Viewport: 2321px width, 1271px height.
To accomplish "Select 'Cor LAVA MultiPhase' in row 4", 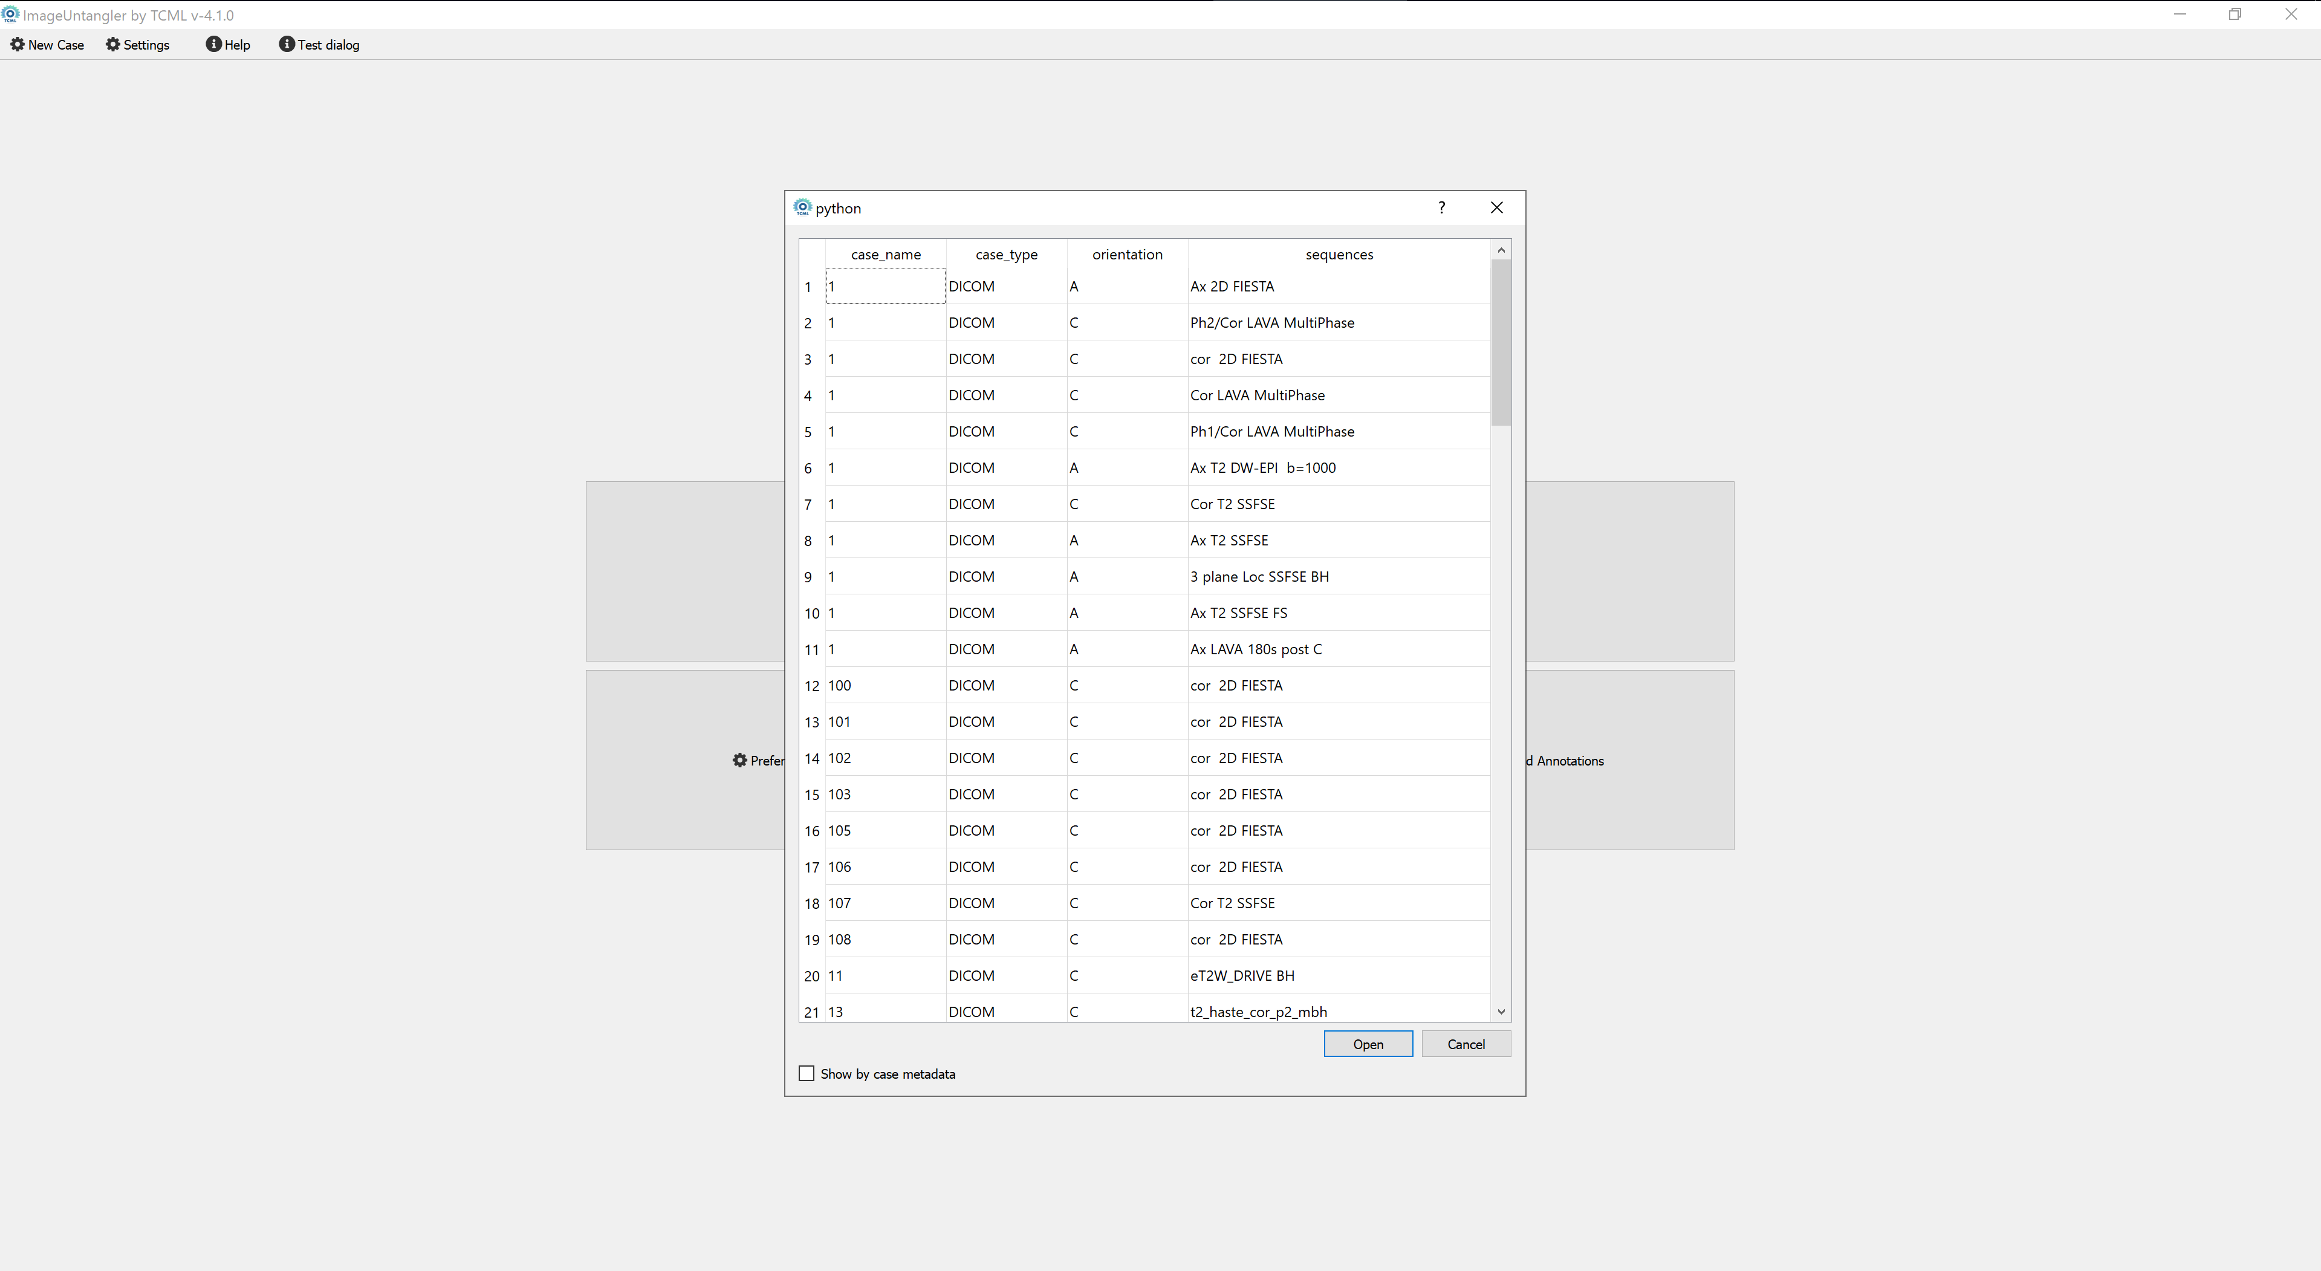I will pos(1339,395).
